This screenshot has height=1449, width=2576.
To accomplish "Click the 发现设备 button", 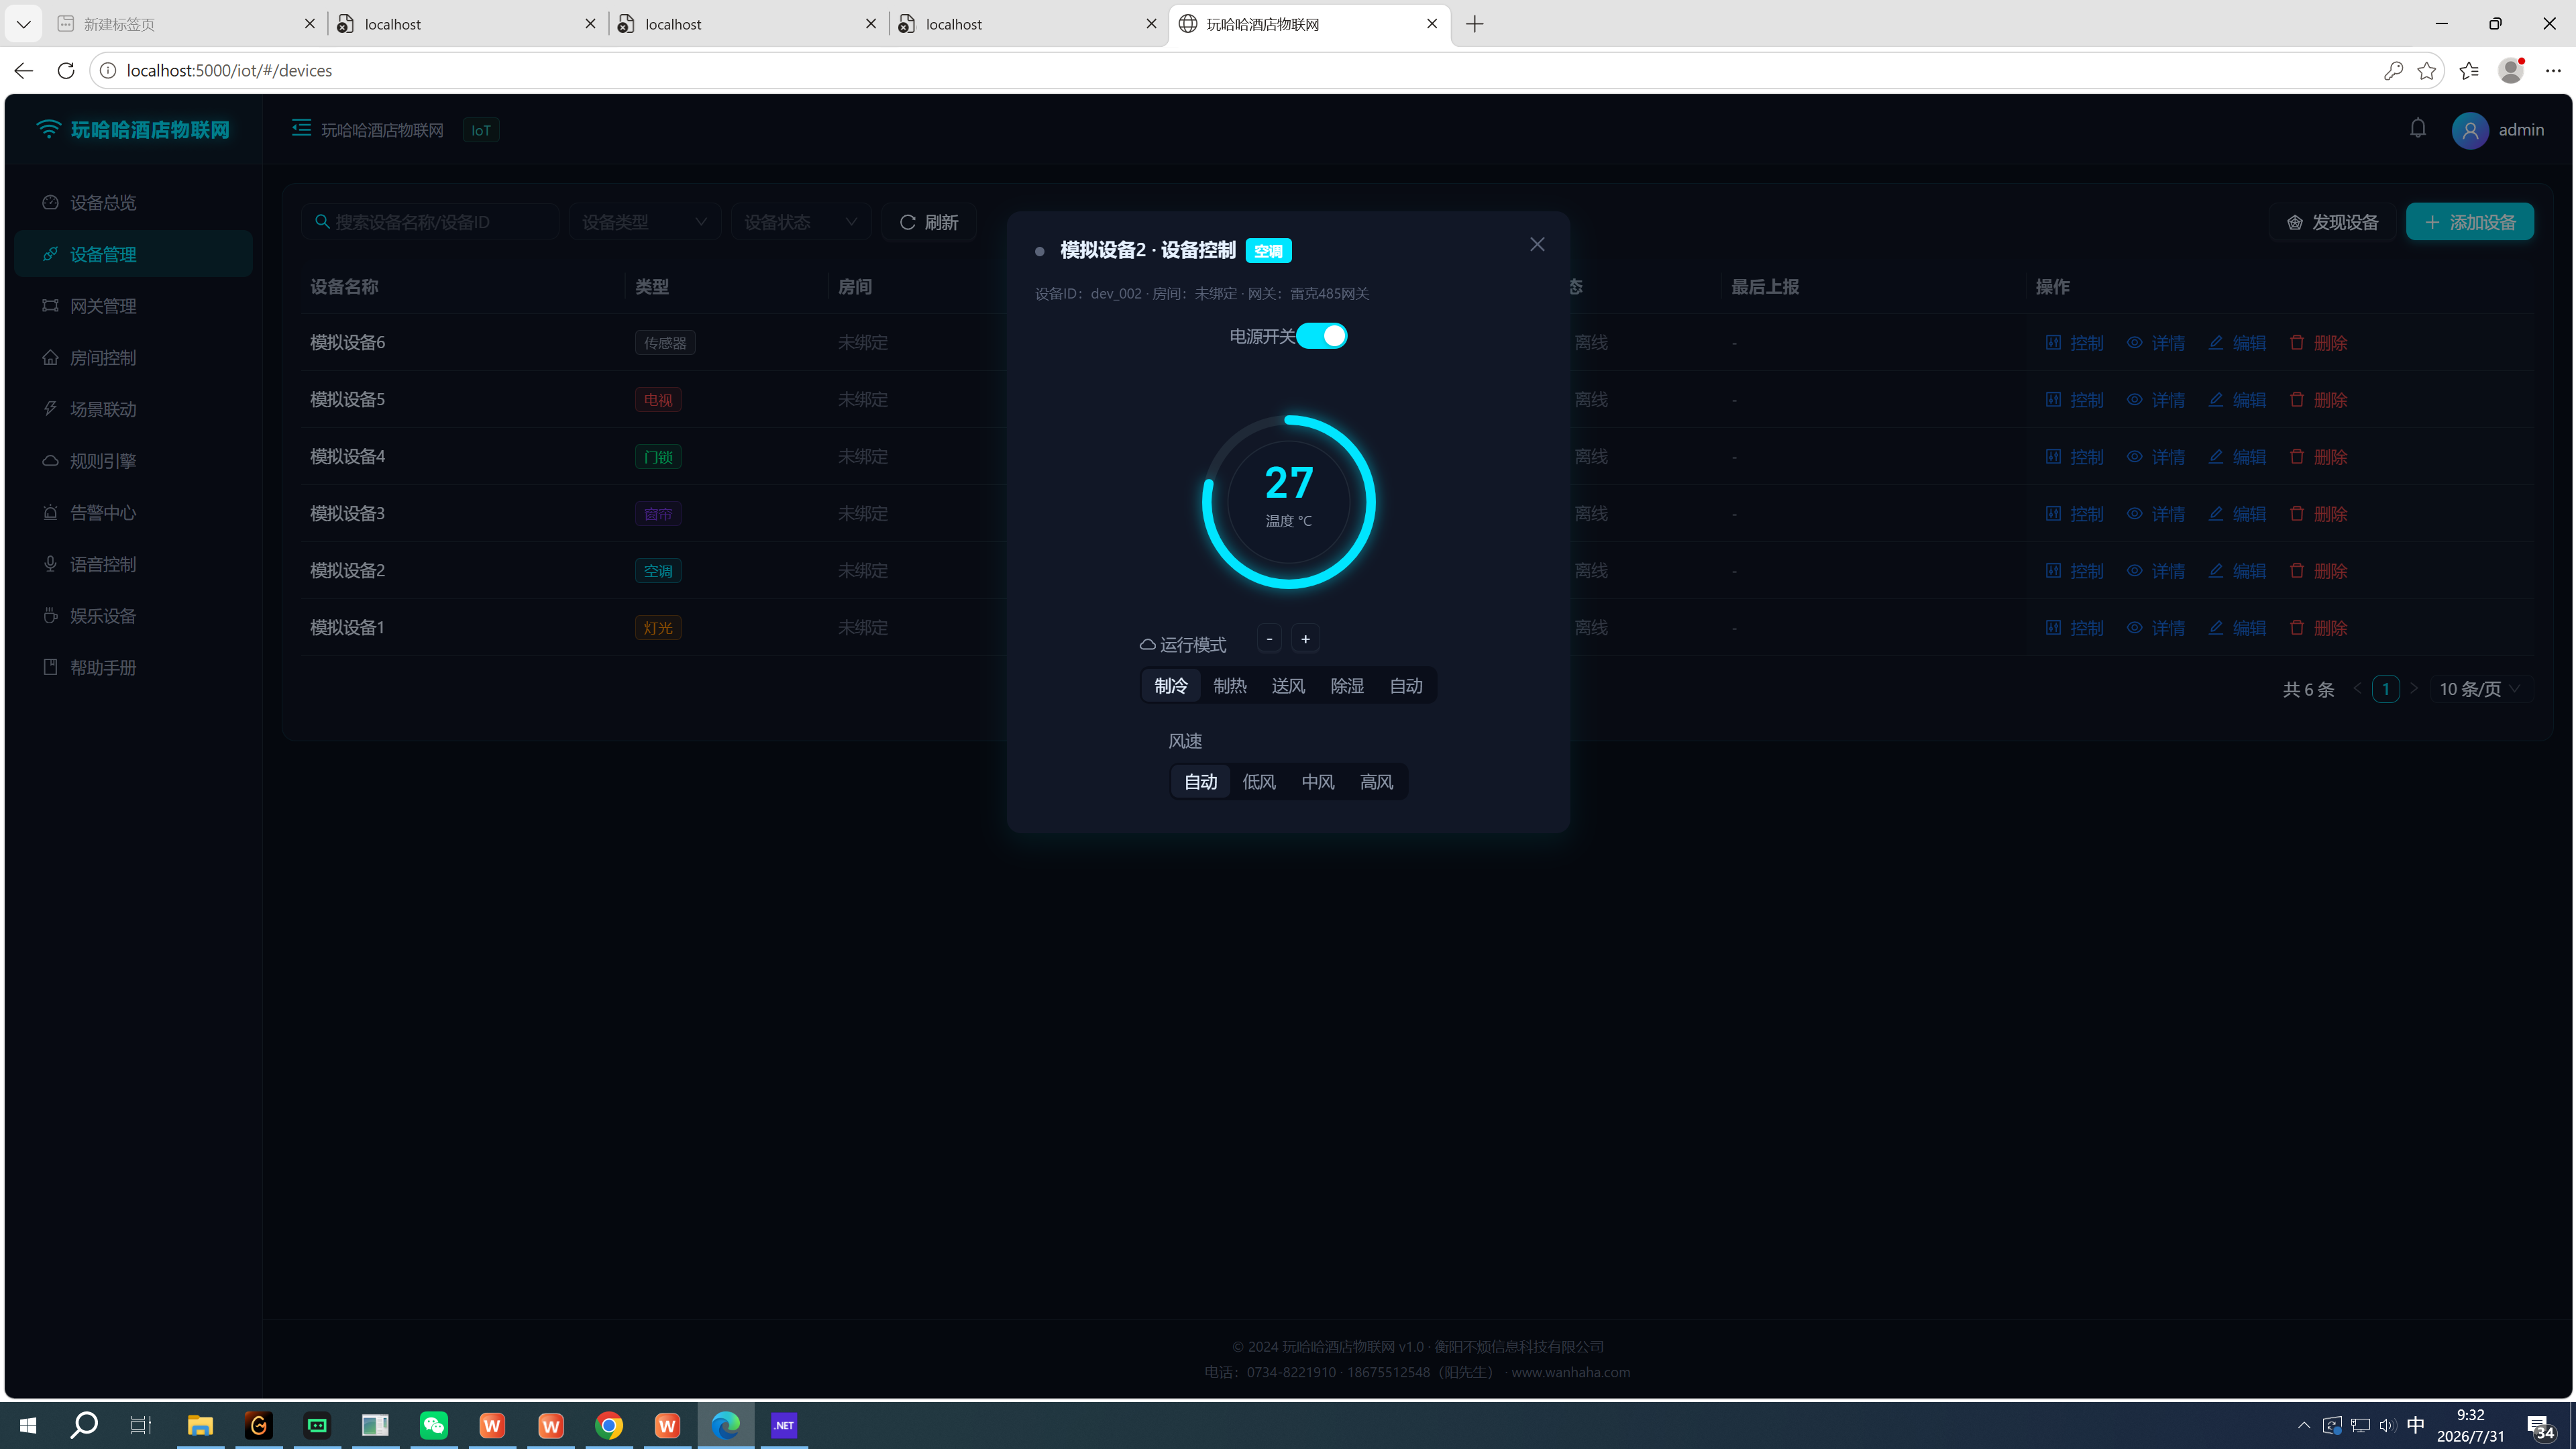I will tap(2332, 222).
